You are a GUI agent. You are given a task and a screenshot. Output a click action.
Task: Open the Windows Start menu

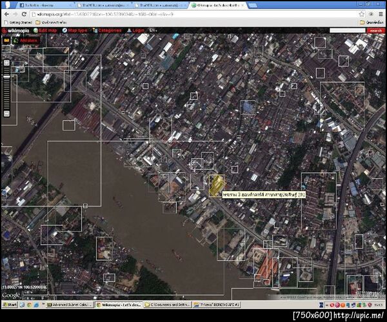(10, 305)
